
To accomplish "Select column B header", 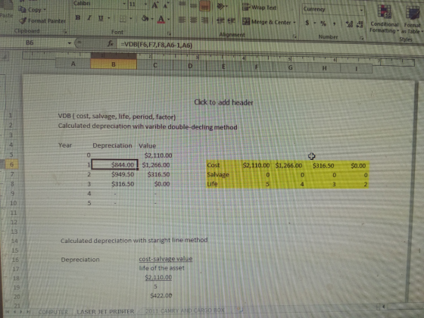I will pos(114,64).
